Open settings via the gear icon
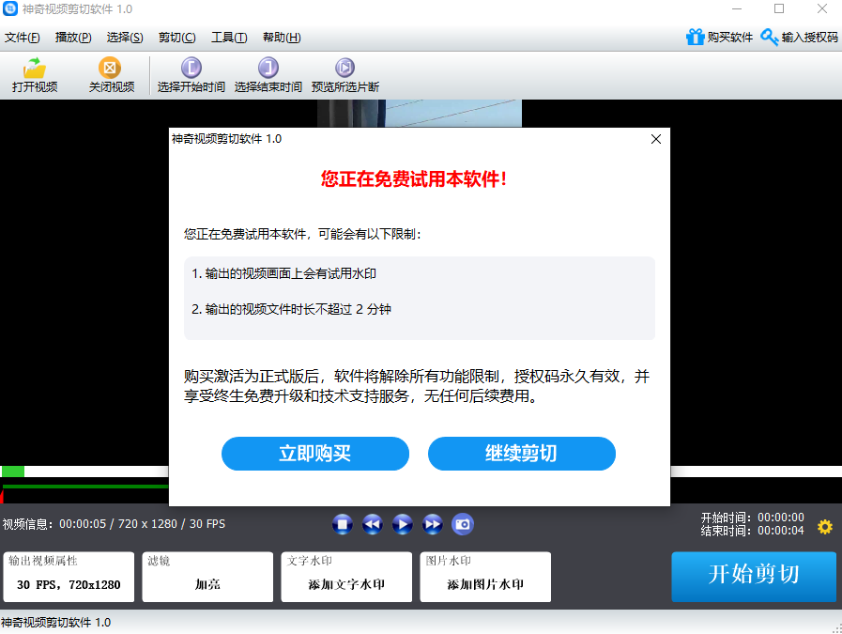Viewport: 842px width, 634px height. [x=824, y=528]
